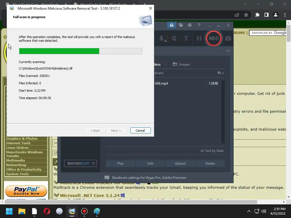Open the Bandicam output folder icon
This screenshot has height=218, width=291.
pyautogui.click(x=181, y=25)
